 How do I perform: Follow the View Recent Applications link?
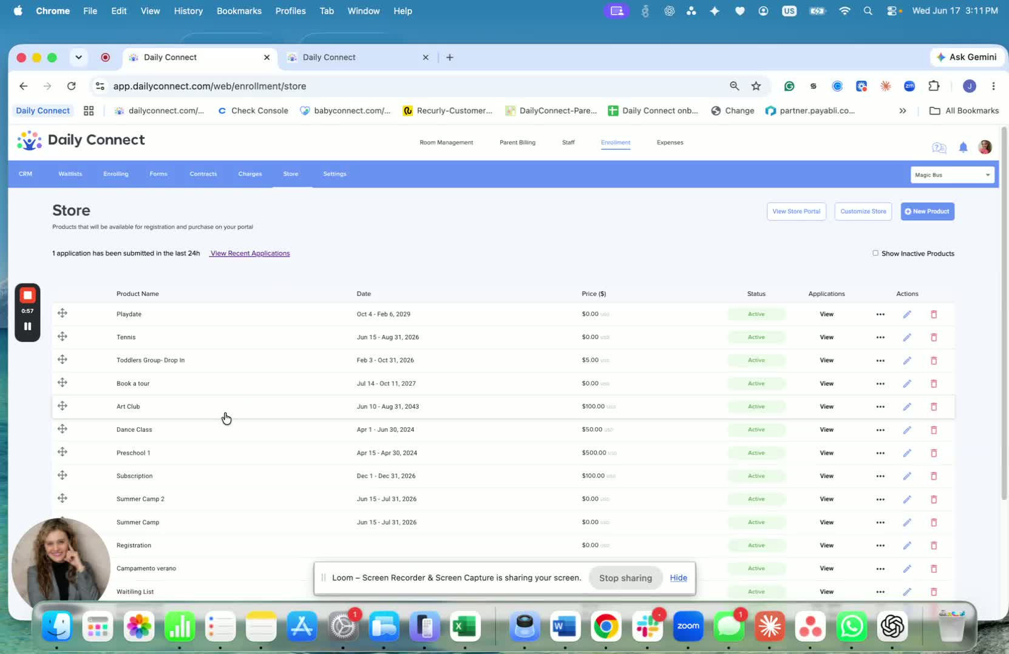(x=250, y=254)
